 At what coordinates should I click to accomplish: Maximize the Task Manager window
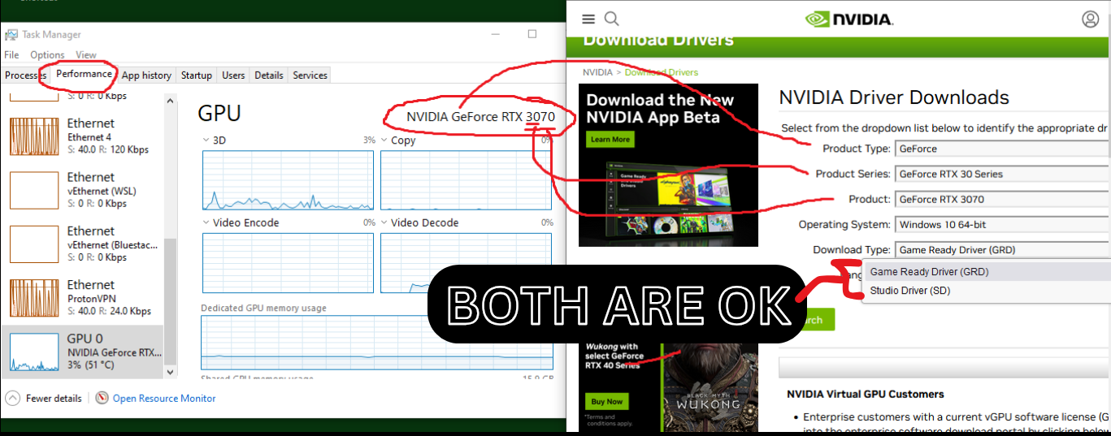[532, 34]
